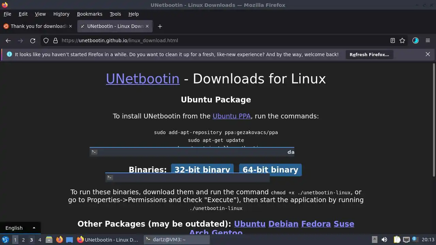The image size is (436, 245).
Task: Bookmark this page with the star icon
Action: click(x=402, y=40)
